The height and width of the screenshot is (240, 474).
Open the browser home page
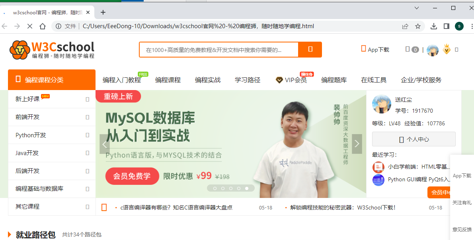(43, 26)
